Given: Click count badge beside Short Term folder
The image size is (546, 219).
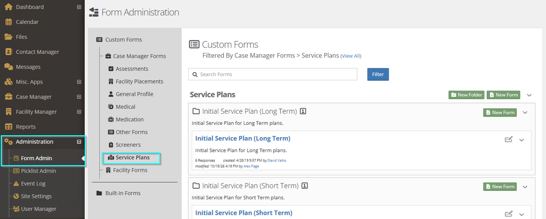Looking at the screenshot, I should click(x=304, y=186).
